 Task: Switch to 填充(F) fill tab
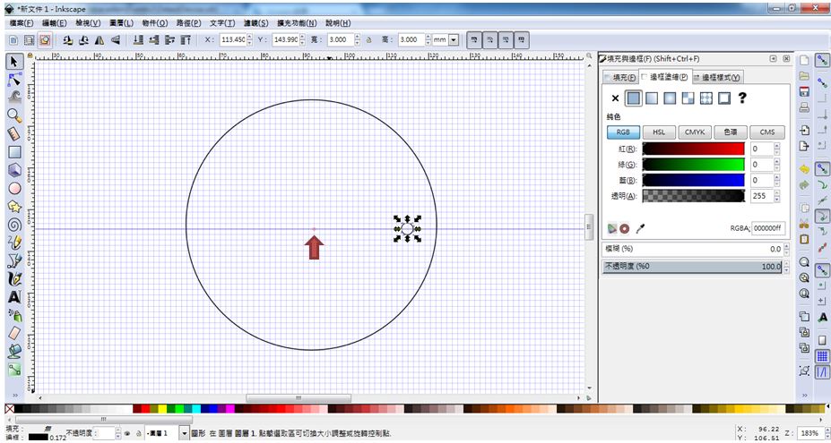pos(620,78)
